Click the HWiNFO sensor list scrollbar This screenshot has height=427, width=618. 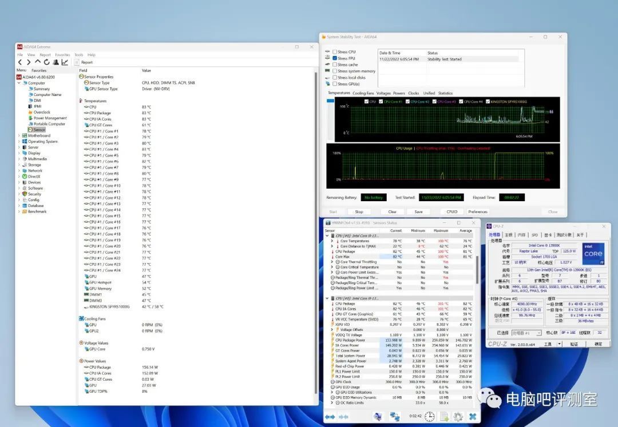477,269
